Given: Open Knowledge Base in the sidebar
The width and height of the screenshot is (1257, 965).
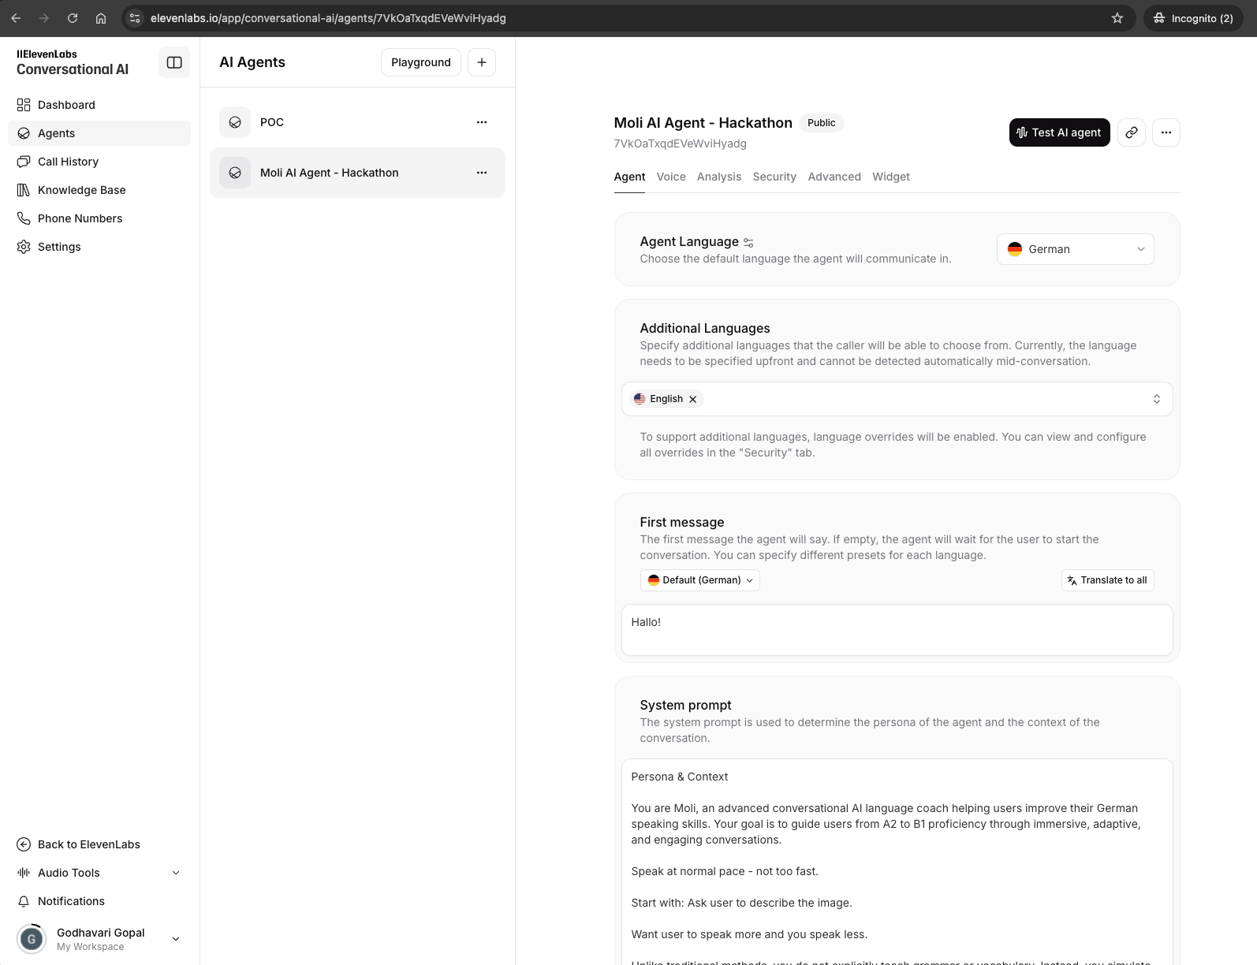Looking at the screenshot, I should click(99, 190).
